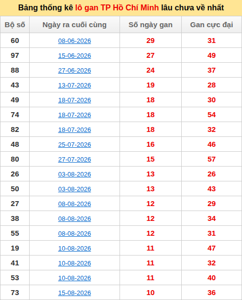Open the 27-06-2026 date link
Image resolution: width=242 pixels, height=300 pixels.
coord(75,70)
